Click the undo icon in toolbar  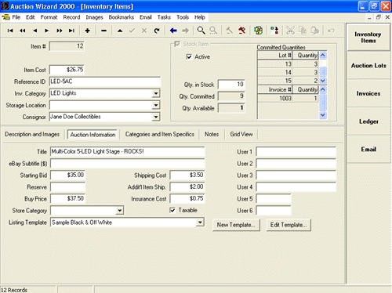[331, 31]
